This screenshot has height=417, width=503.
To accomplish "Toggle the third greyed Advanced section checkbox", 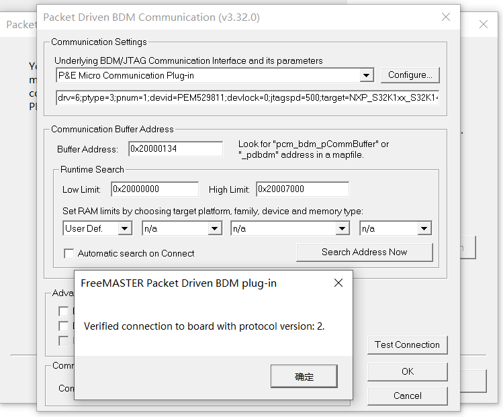I will pos(64,340).
